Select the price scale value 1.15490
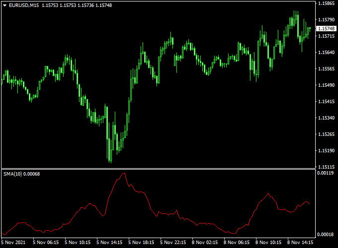This screenshot has height=248, width=338. [327, 85]
